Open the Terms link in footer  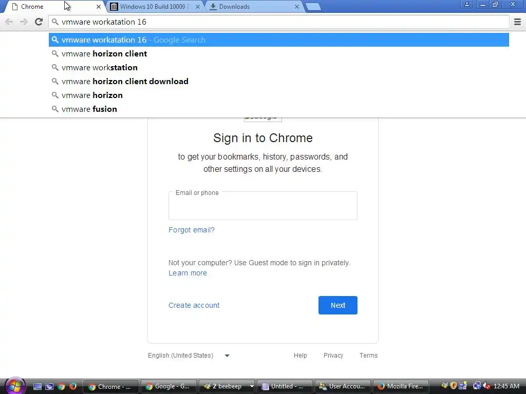368,356
